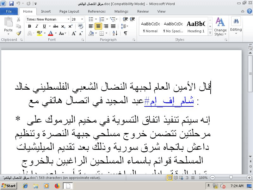The image size is (253, 190).
Task: Click the zoom slider handle
Action: (x=231, y=178)
